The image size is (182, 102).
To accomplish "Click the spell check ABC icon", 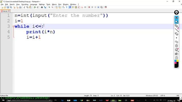I will tap(106, 7).
